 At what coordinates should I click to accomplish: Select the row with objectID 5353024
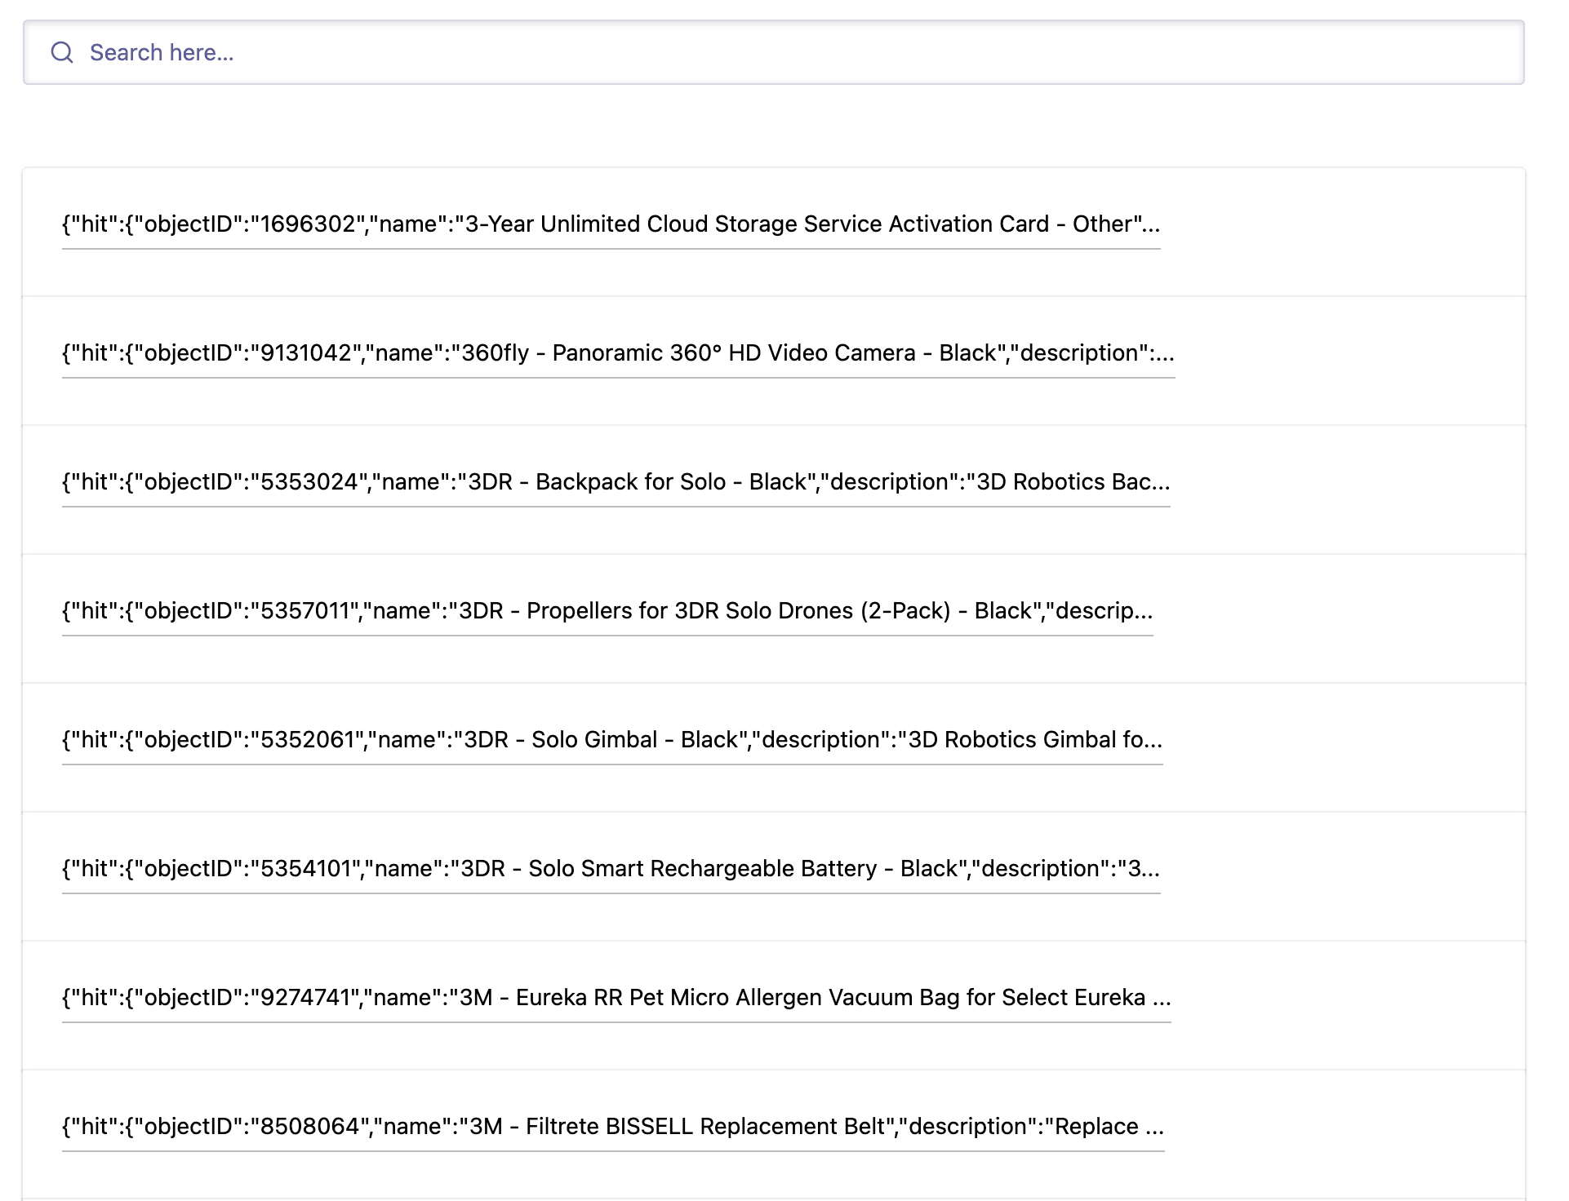coord(309,482)
